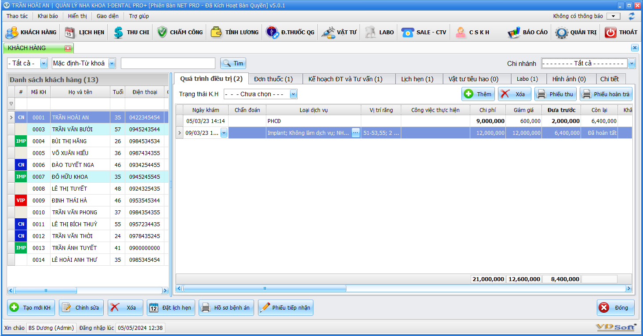Select customer ĐINH THÁI HÀ
Viewport: 643px width, 336px height.
87,200
